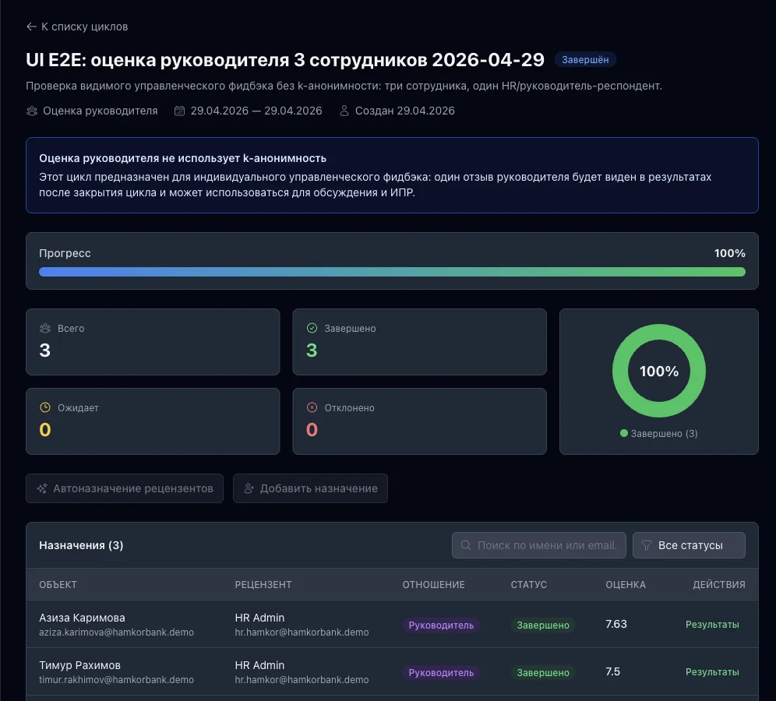Screen dimensions: 776x701
Task: Open the Все статусы filter dropdown
Action: (x=689, y=545)
